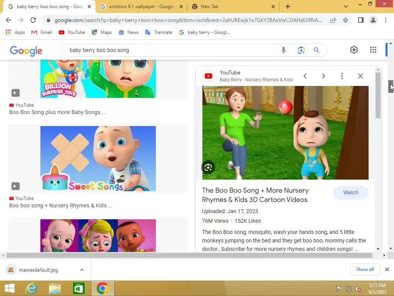Open the three crying babies thumbnail

(x=98, y=235)
